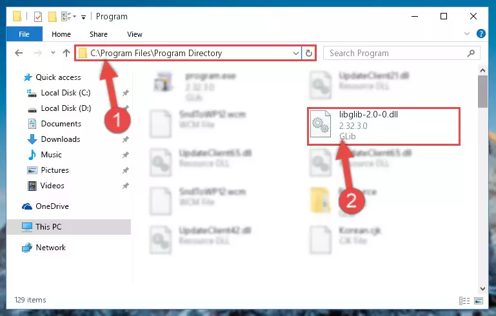Open the Explorer help icon
This screenshot has width=496, height=316.
pos(481,34)
